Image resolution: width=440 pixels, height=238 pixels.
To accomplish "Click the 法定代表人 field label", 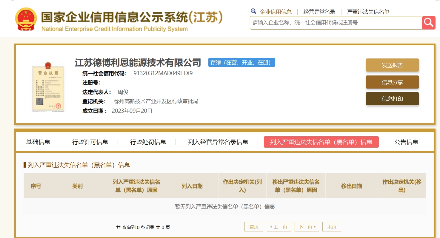I will [x=97, y=92].
